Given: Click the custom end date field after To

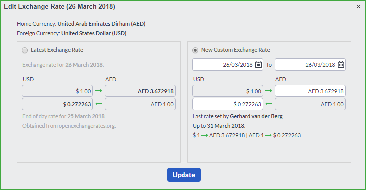Looking at the screenshot, I should tap(310, 65).
